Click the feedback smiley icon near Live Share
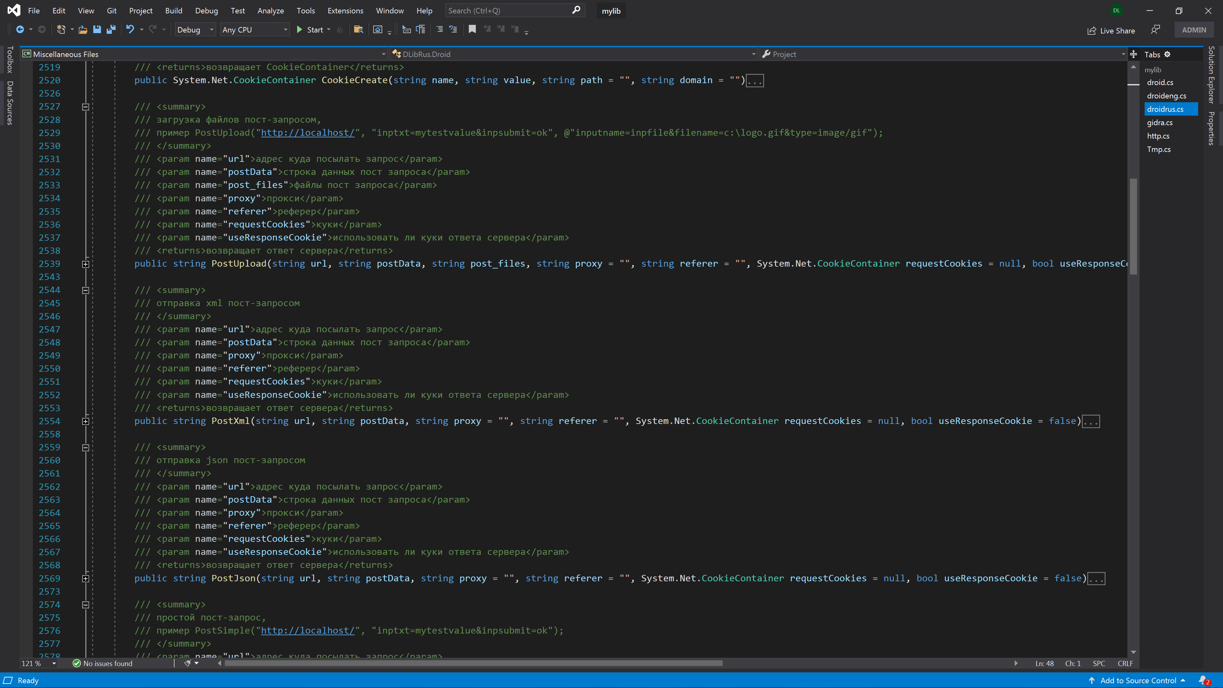 (1155, 29)
